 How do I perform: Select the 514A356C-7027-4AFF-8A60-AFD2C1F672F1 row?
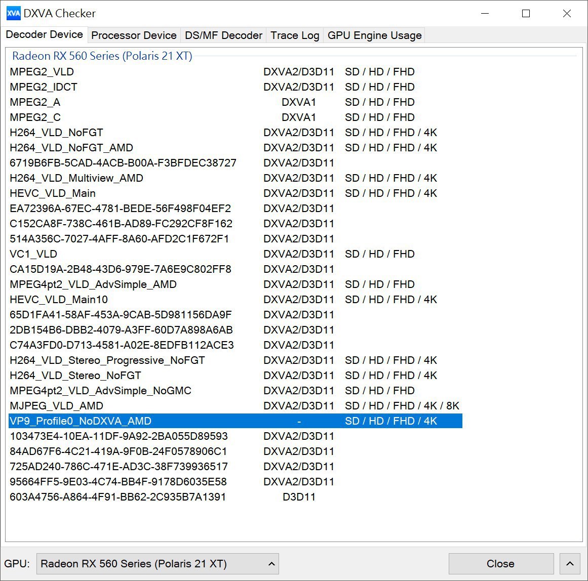[x=236, y=239]
